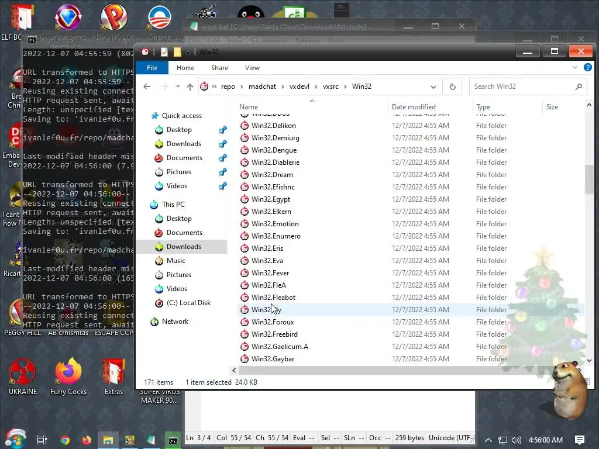Switch to the View ribbon tab
599x449 pixels.
[x=252, y=68]
